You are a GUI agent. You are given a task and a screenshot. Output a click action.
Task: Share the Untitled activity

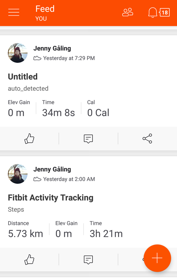pos(147,139)
